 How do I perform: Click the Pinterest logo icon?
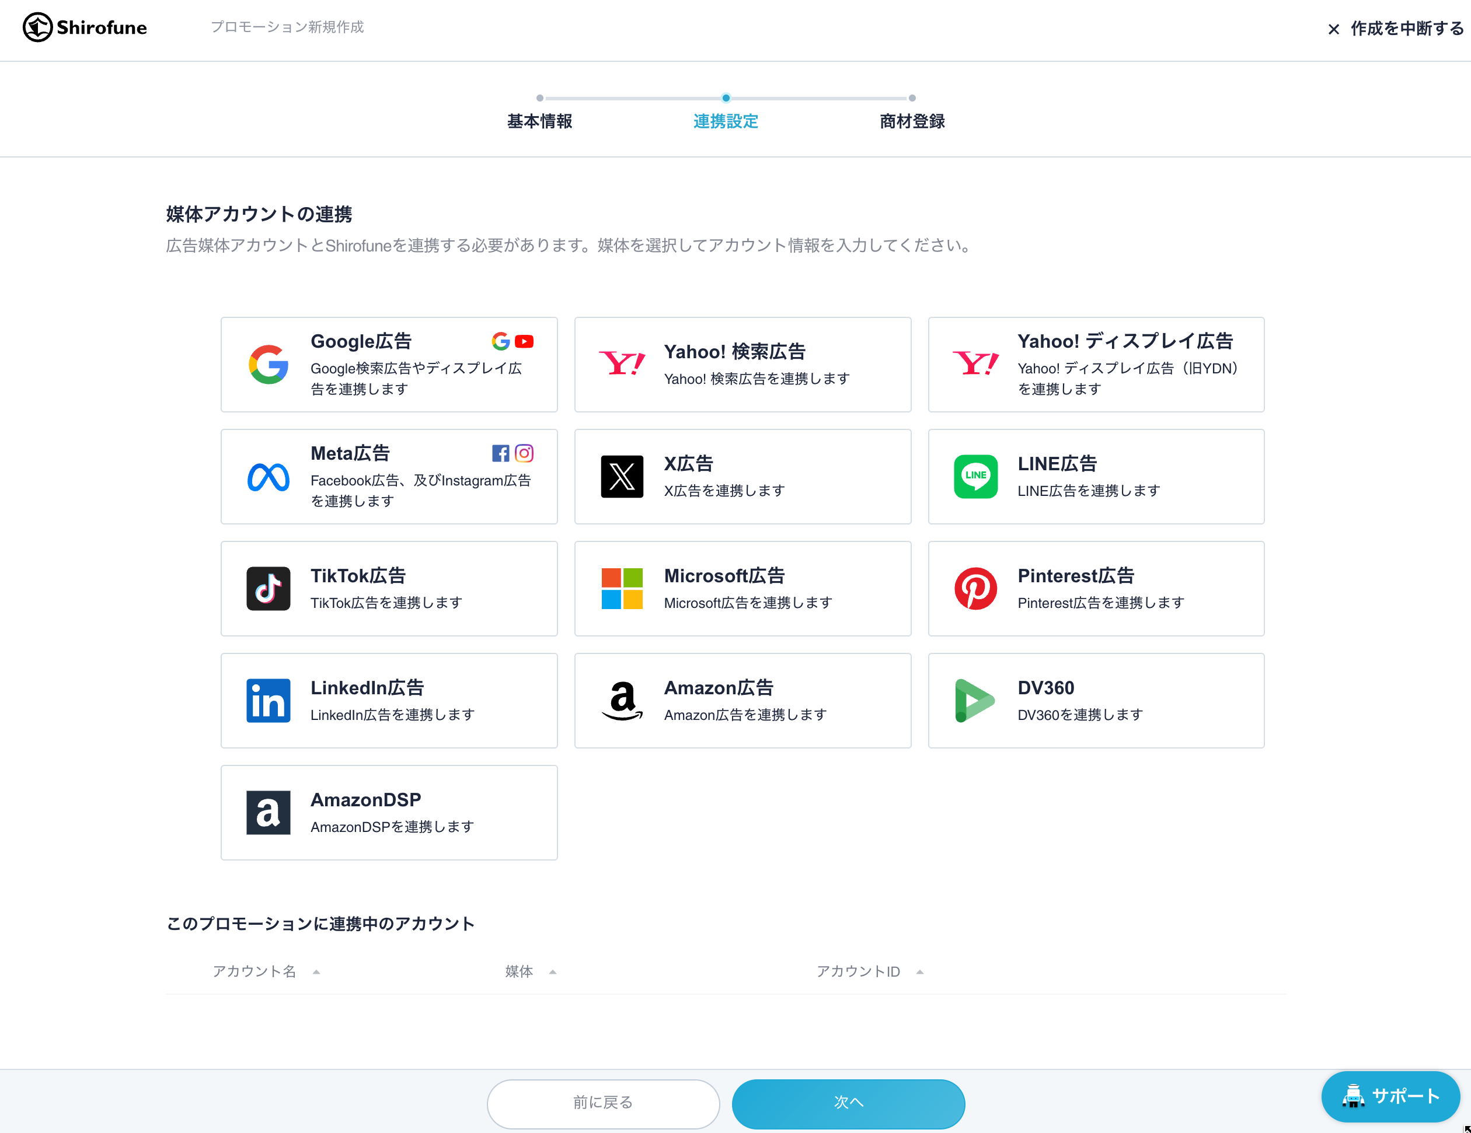pos(975,589)
